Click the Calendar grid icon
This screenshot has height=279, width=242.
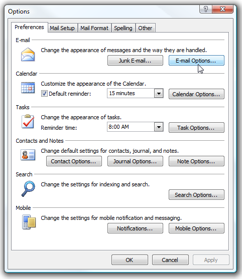tap(28, 88)
